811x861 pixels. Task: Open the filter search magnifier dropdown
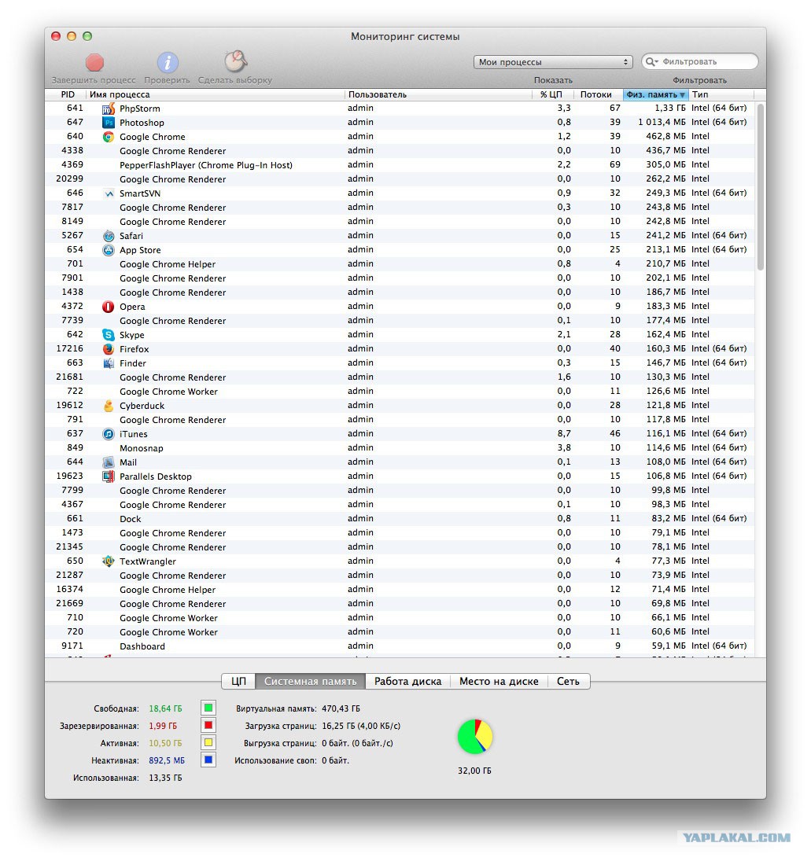click(x=651, y=61)
